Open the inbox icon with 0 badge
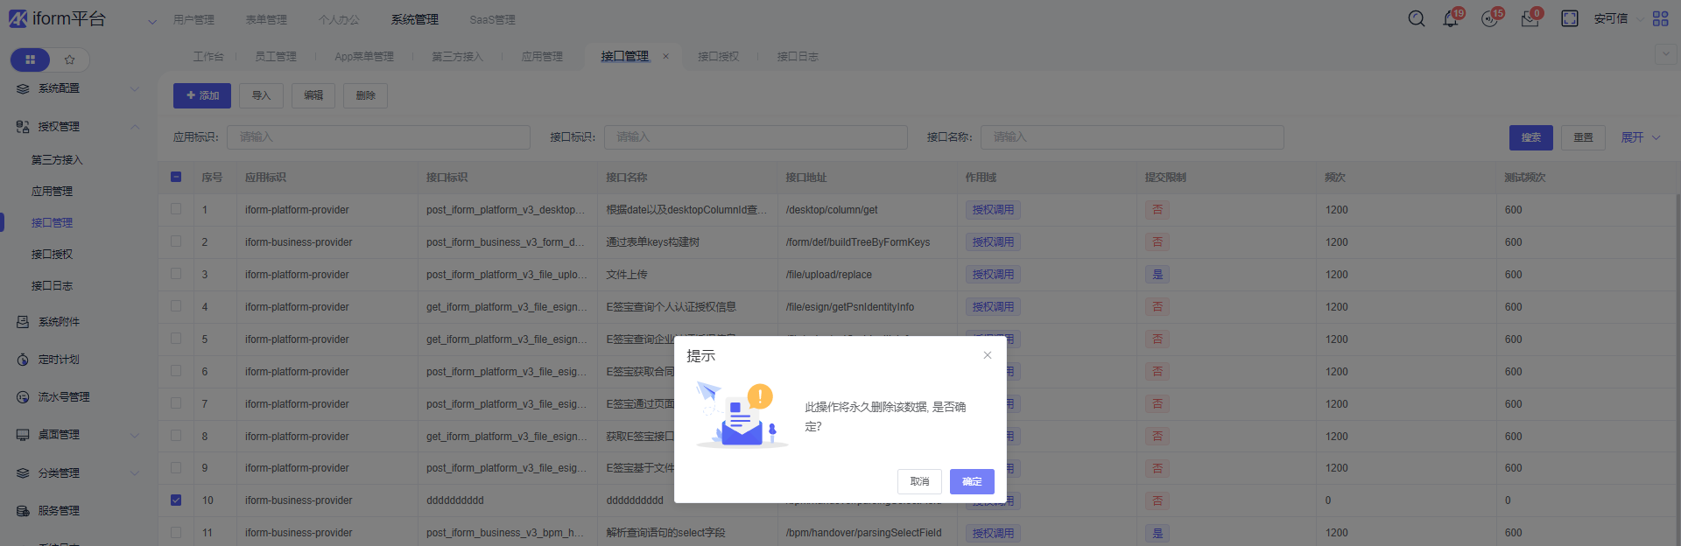This screenshot has width=1681, height=546. point(1530,19)
